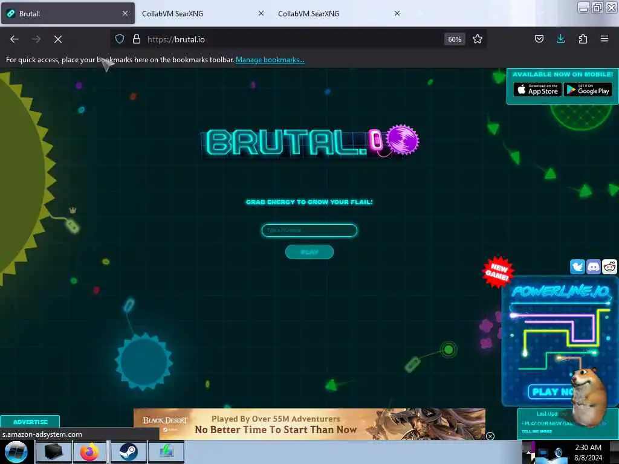Open the Windows Start orb
This screenshot has width=619, height=464.
pyautogui.click(x=16, y=452)
